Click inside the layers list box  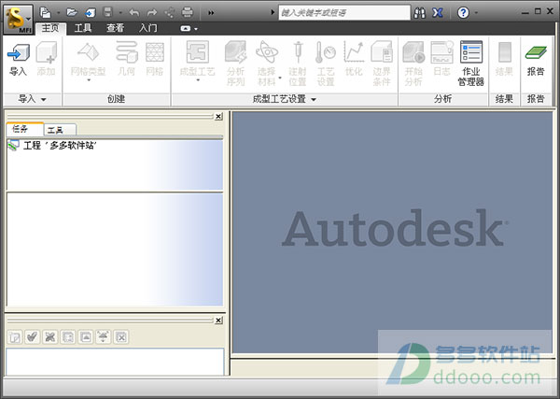click(115, 362)
